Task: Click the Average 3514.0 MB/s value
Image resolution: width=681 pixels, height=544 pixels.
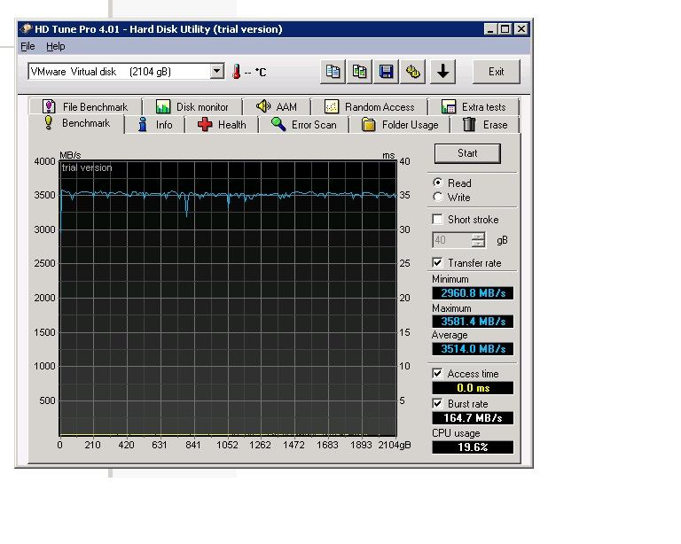Action: click(x=473, y=349)
